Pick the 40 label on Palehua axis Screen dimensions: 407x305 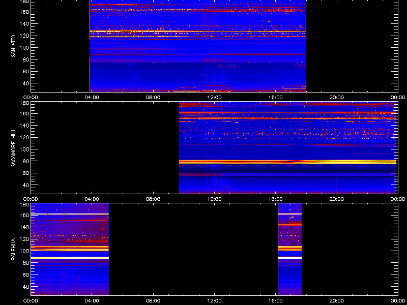point(25,287)
